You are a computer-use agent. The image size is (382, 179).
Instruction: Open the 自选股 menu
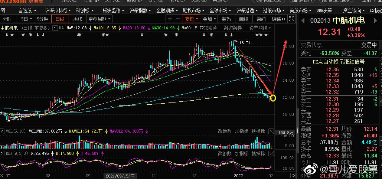pos(27,10)
